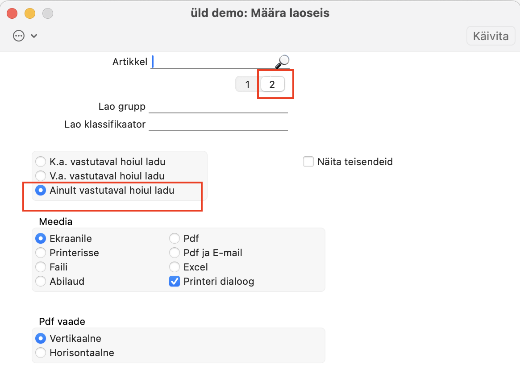Switch to tab 1
This screenshot has width=520, height=374.
pos(248,84)
